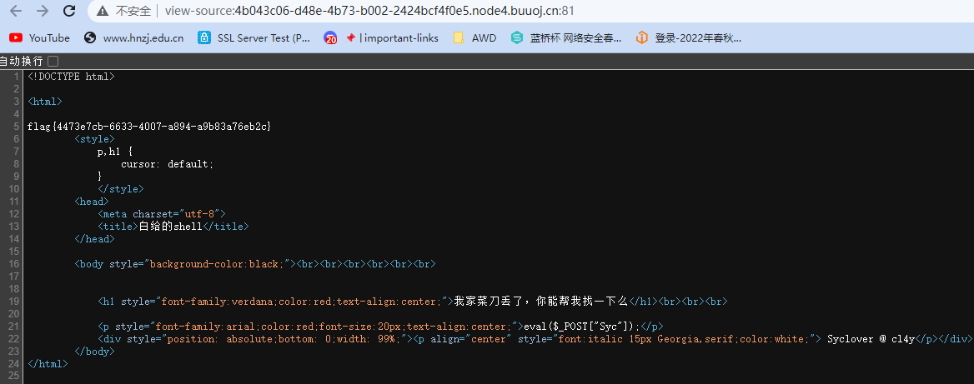Click the globe icon beside www.hnzj.edu.cn
Image resolution: width=974 pixels, height=384 pixels.
90,37
